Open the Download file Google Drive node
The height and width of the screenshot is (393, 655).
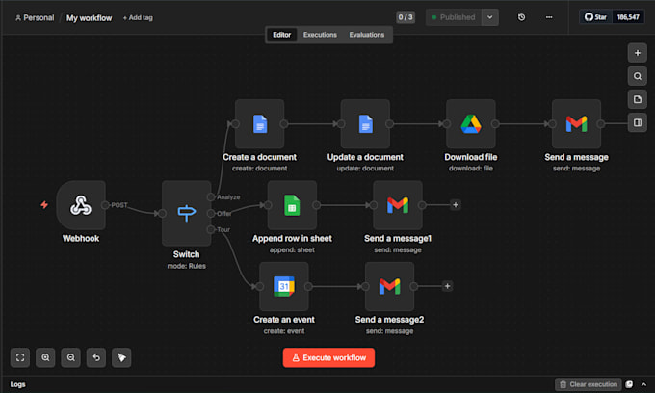471,123
